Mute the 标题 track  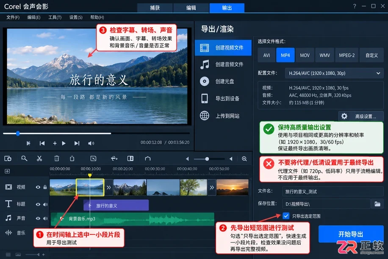click(x=45, y=204)
